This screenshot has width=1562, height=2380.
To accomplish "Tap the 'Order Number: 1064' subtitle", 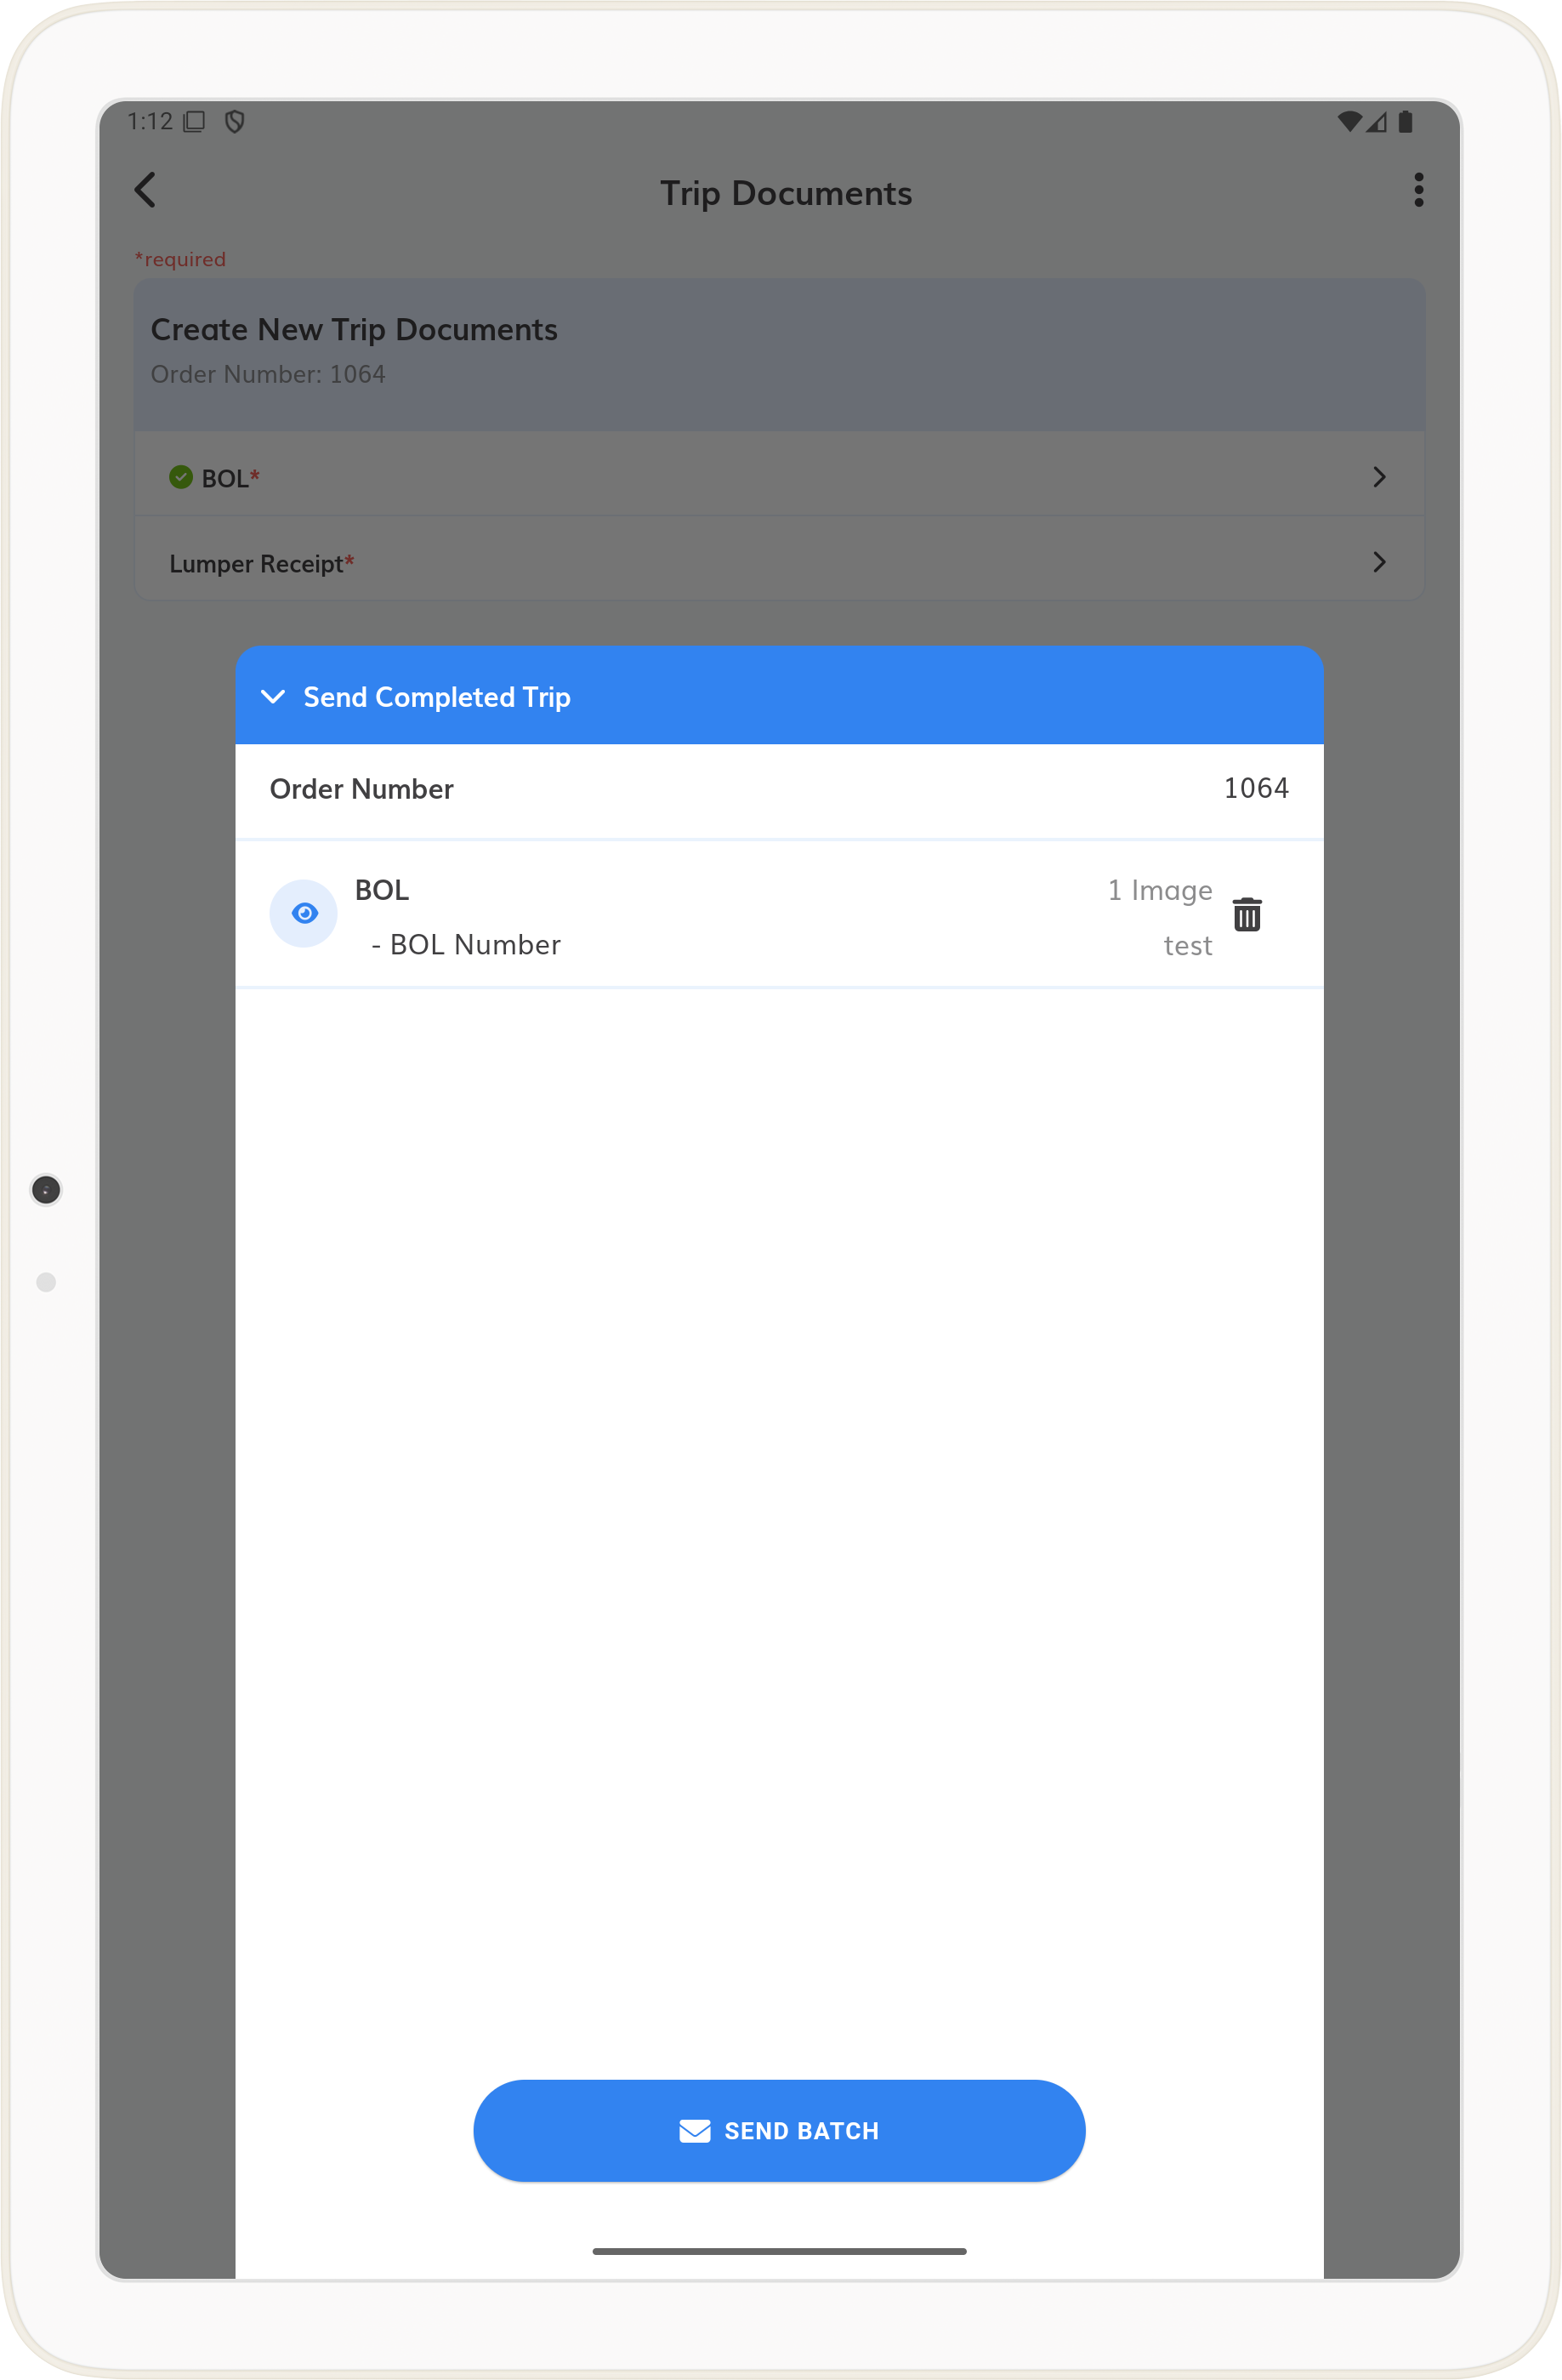I will (x=268, y=374).
